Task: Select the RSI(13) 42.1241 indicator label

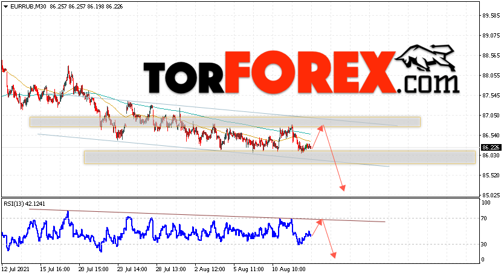Action: click(x=24, y=204)
